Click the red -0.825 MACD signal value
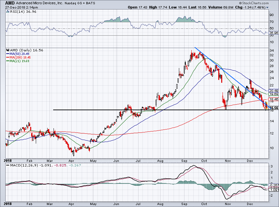This screenshot has height=207, width=279. click(x=60, y=165)
